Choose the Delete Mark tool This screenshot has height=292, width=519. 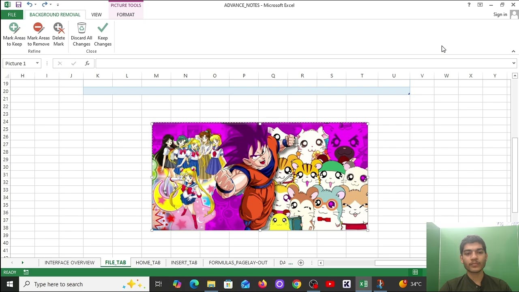point(58,34)
